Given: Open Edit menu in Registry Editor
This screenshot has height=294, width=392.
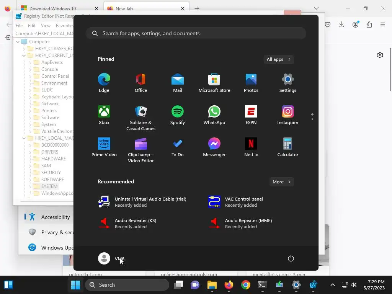Looking at the screenshot, I should 31,26.
